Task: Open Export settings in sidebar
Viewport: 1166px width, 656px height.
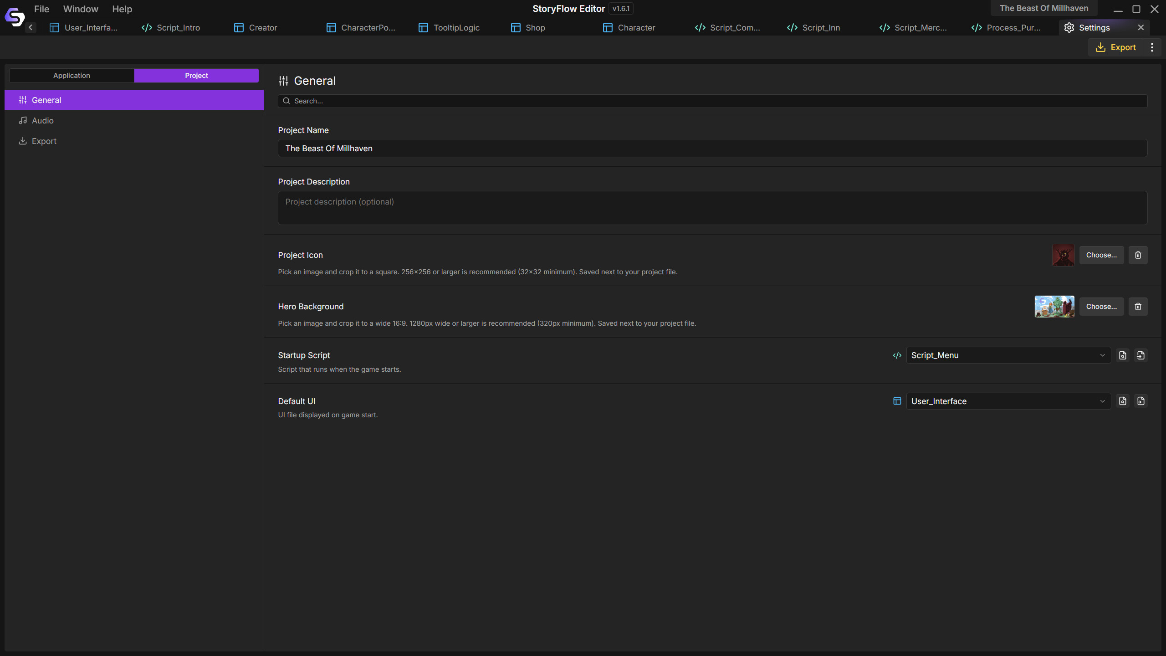Action: (x=134, y=141)
